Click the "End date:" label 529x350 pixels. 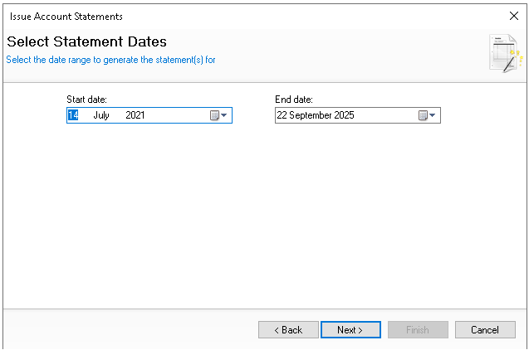pyautogui.click(x=293, y=100)
